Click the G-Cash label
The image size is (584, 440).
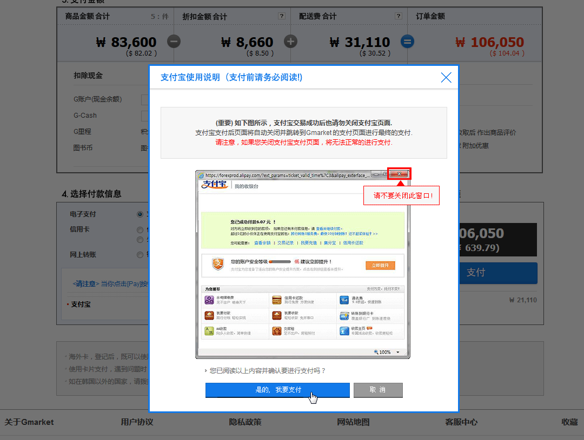85,116
